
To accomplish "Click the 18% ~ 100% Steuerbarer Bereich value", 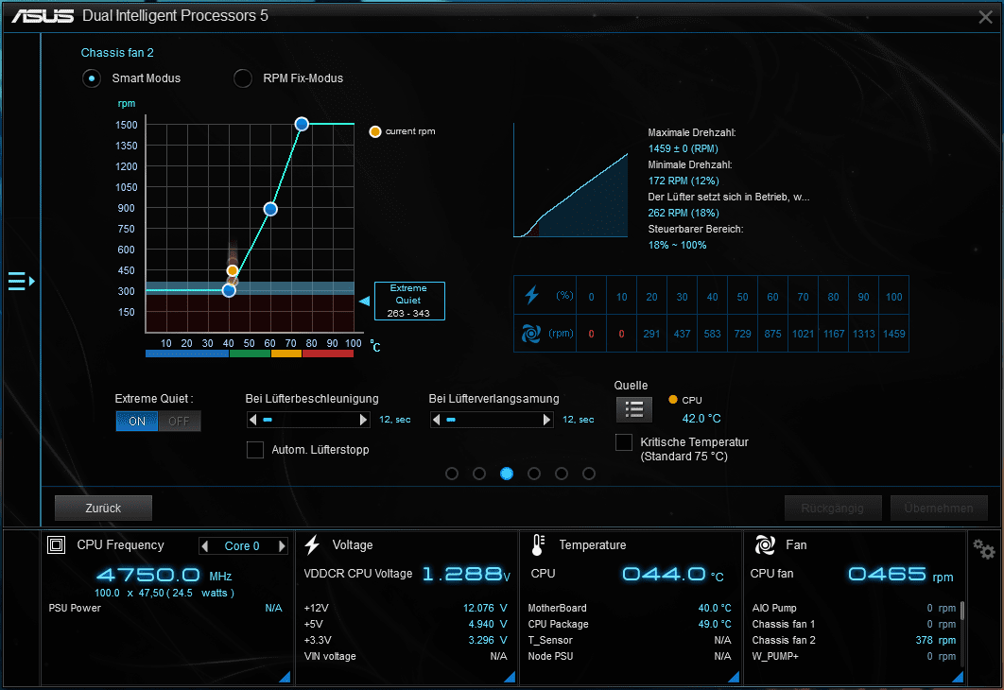I will pyautogui.click(x=677, y=245).
